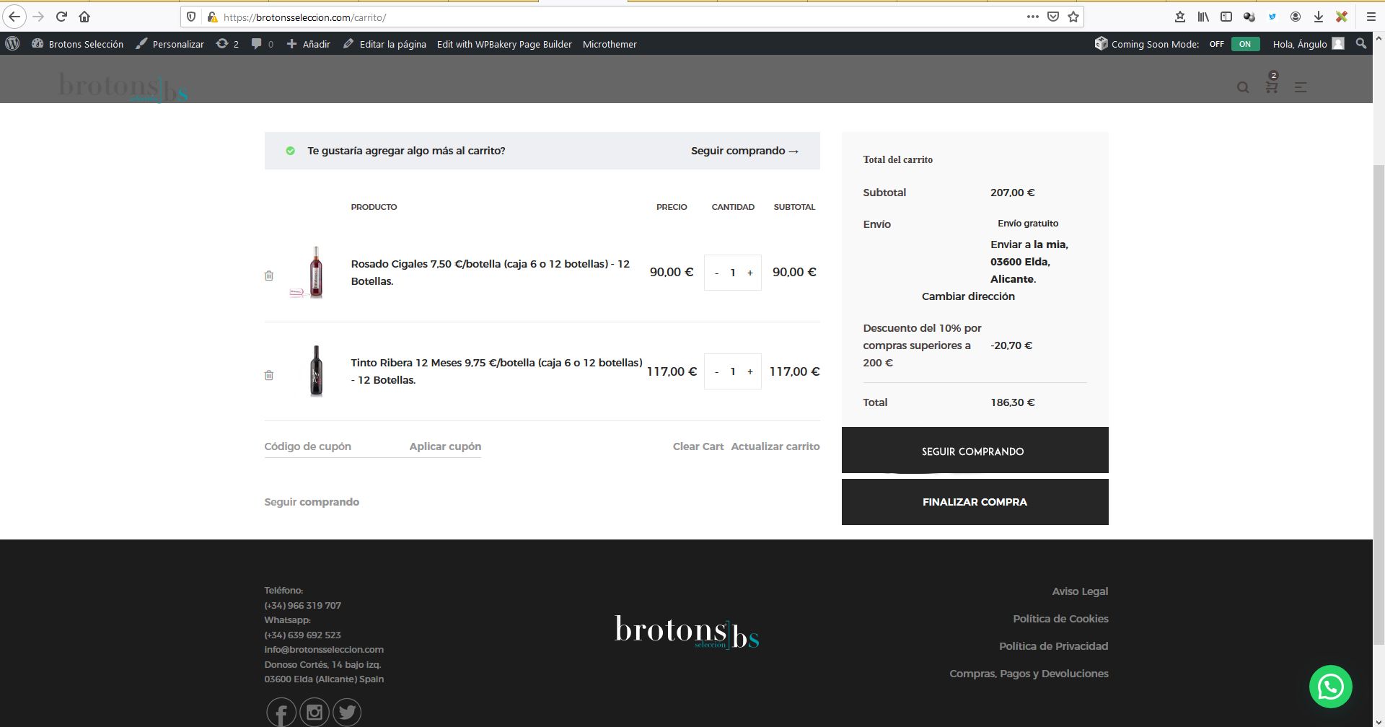
Task: Open Tinto Ribera 12 Meses product link
Action: pyautogui.click(x=496, y=371)
